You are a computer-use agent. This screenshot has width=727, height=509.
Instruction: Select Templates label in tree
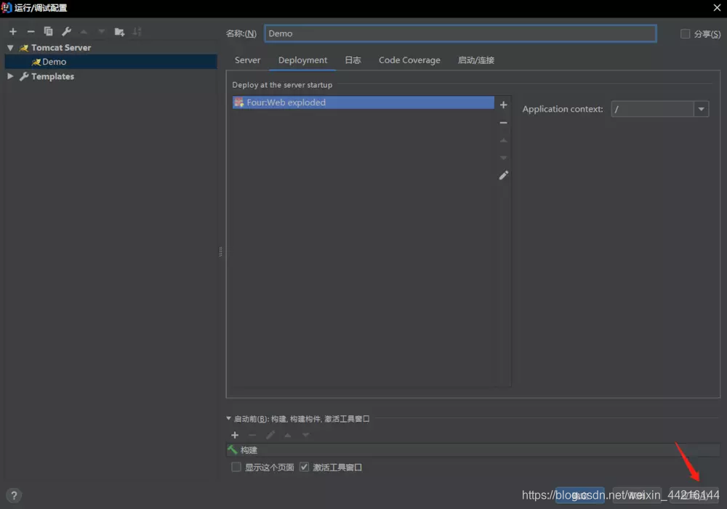(52, 76)
